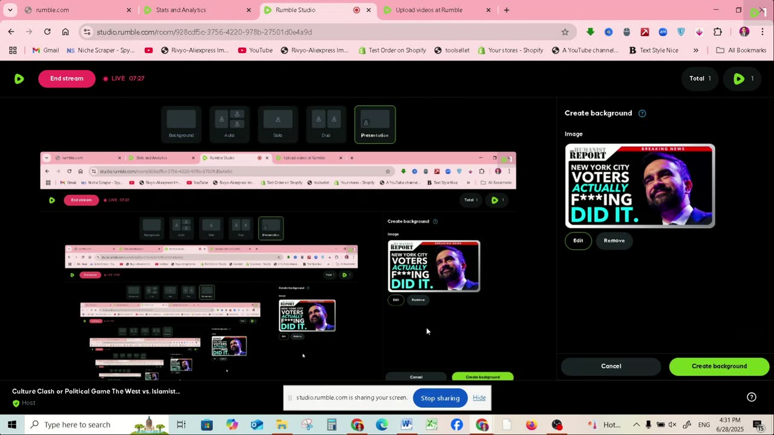Cancel creating the background
Image resolution: width=774 pixels, height=435 pixels.
611,366
